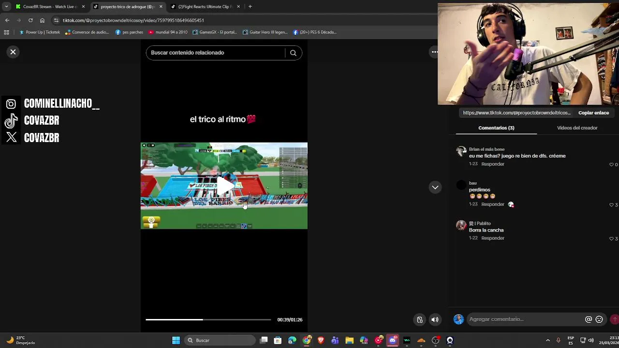Screen dimensions: 619x348
Task: Open Brave browser from taskbar
Action: pos(321,340)
